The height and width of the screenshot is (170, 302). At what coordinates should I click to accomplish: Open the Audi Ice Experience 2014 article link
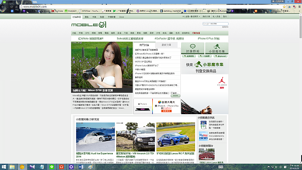point(94,155)
